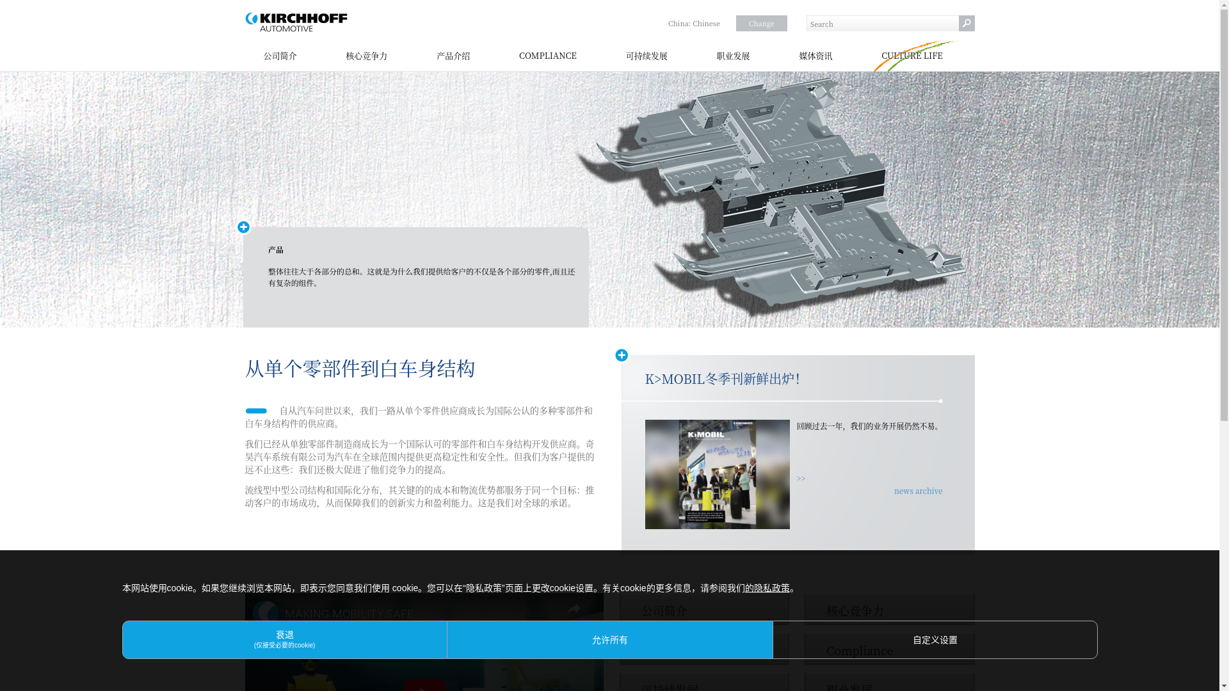The height and width of the screenshot is (691, 1229).
Task: Click the news archive link
Action: (918, 491)
